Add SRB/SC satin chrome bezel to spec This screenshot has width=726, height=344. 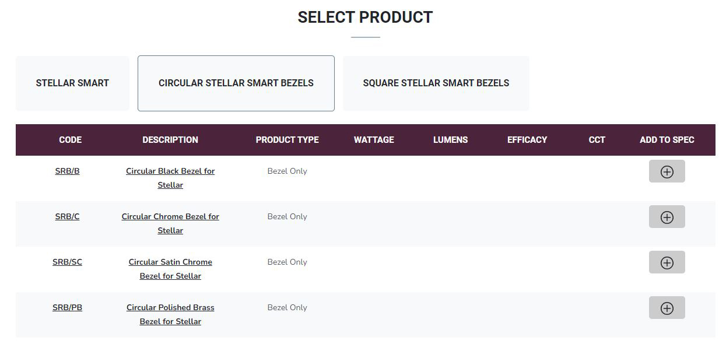(667, 262)
